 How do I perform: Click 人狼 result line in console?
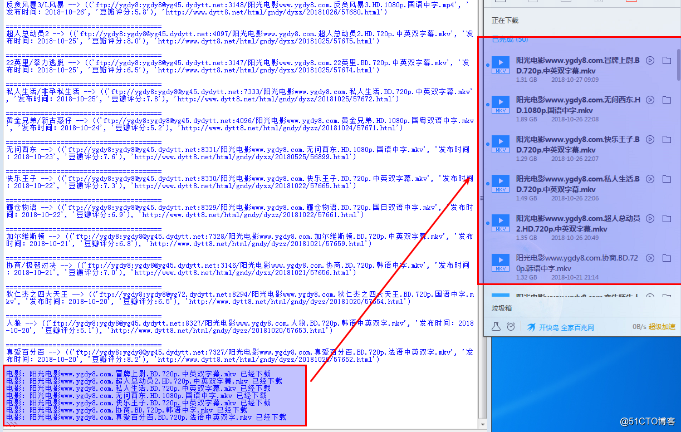click(x=240, y=327)
